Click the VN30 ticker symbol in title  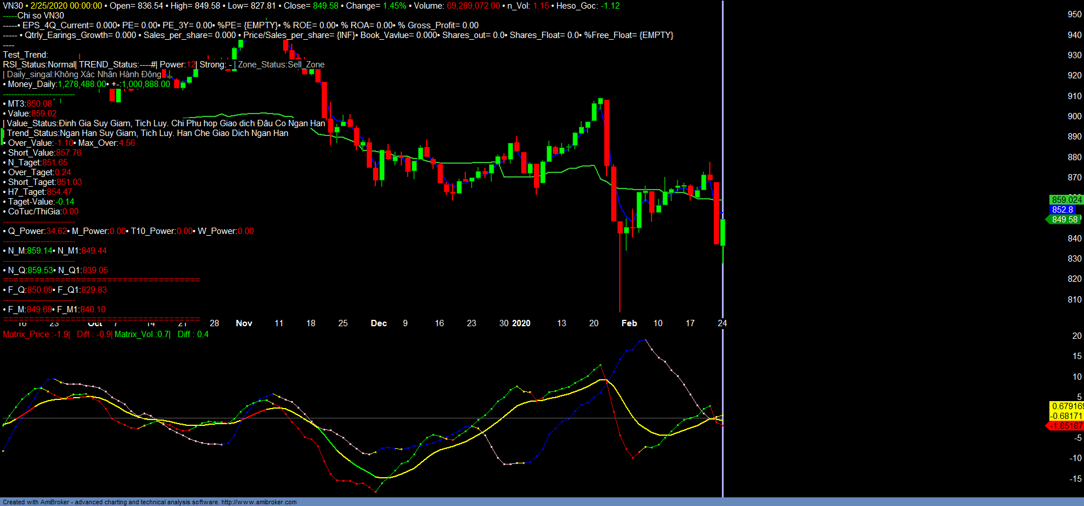(13, 6)
